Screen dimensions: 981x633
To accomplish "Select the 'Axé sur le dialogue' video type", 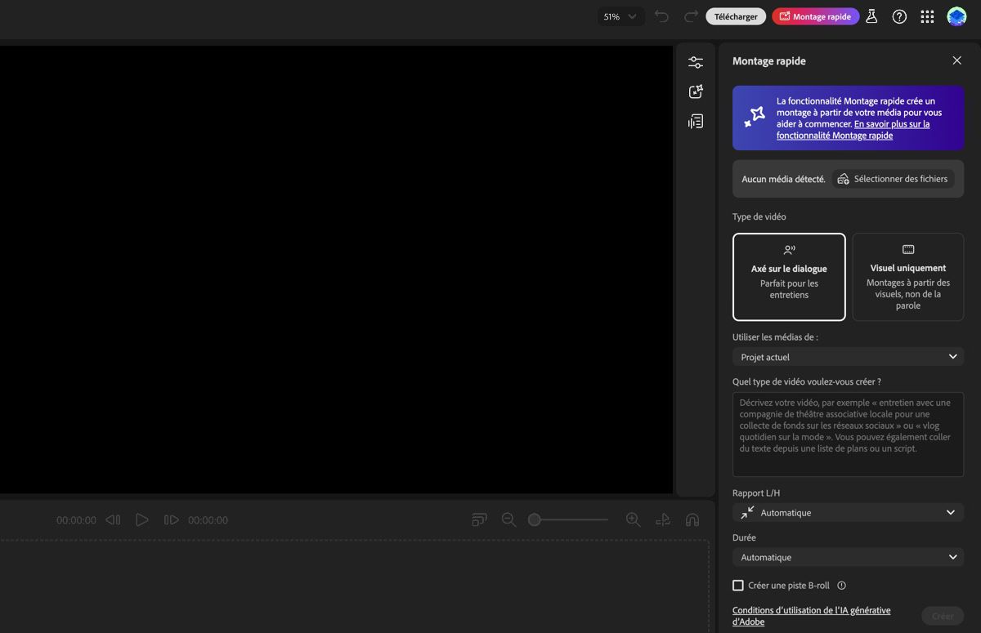I will coord(789,277).
